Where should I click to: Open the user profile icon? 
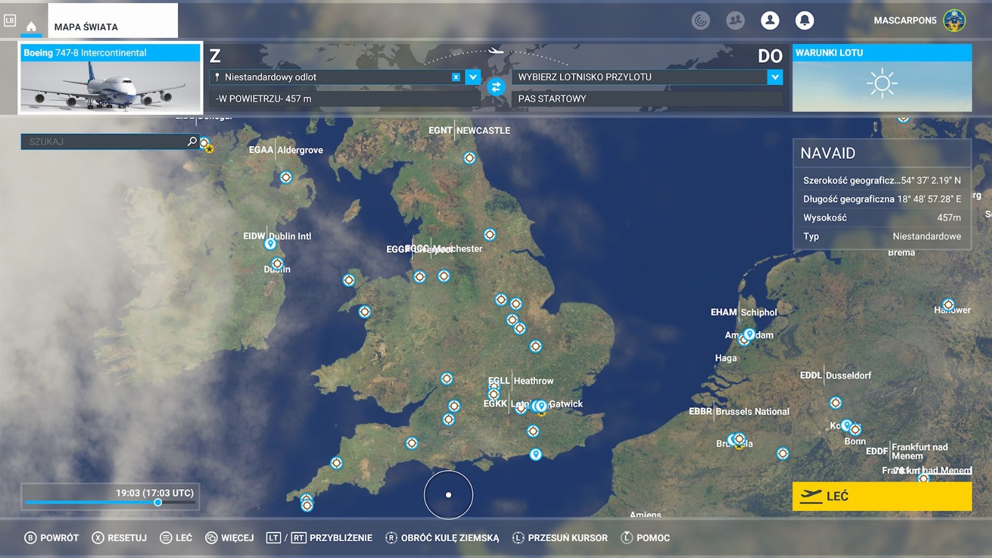click(769, 20)
